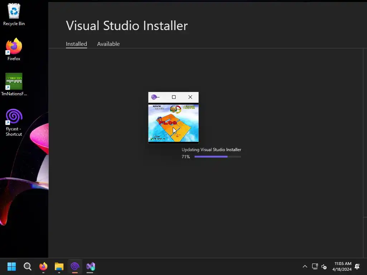367x275 pixels.
Task: Open the notifications bell icon
Action: point(357,266)
